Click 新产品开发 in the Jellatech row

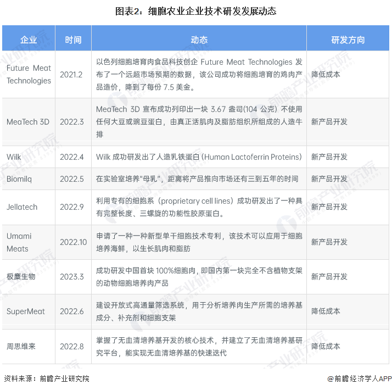329,207
